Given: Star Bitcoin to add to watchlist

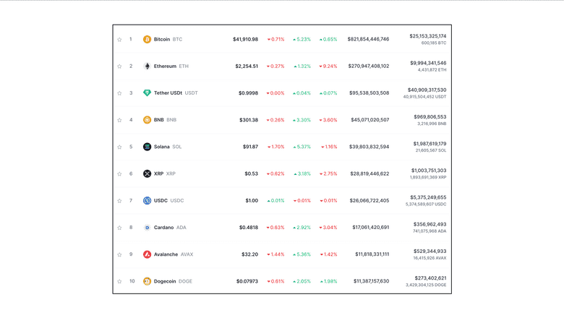Looking at the screenshot, I should tap(119, 39).
